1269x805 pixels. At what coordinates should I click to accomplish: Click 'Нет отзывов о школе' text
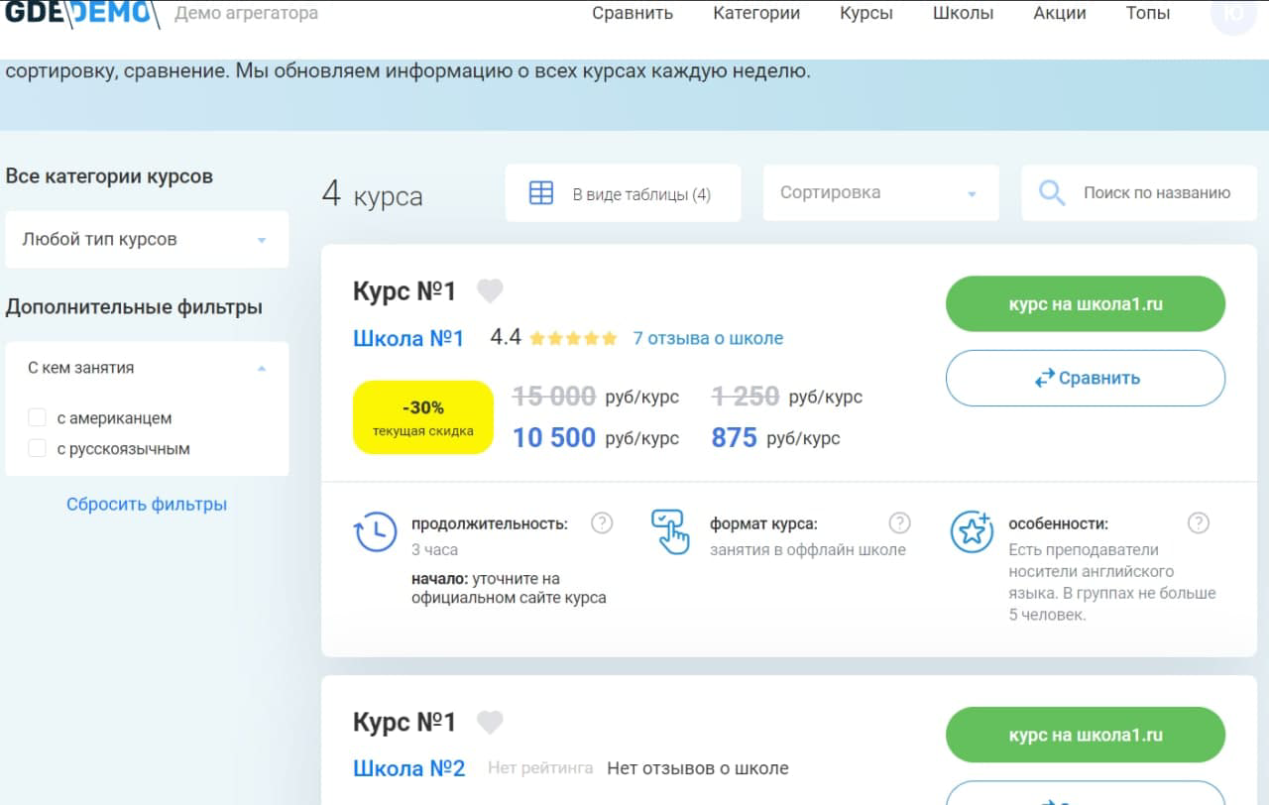(x=698, y=768)
